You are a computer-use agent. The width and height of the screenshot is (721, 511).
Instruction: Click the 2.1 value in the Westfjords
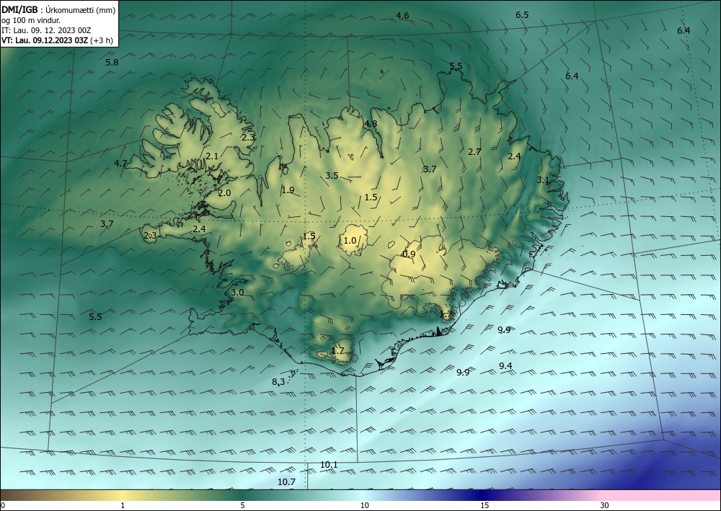coord(212,156)
